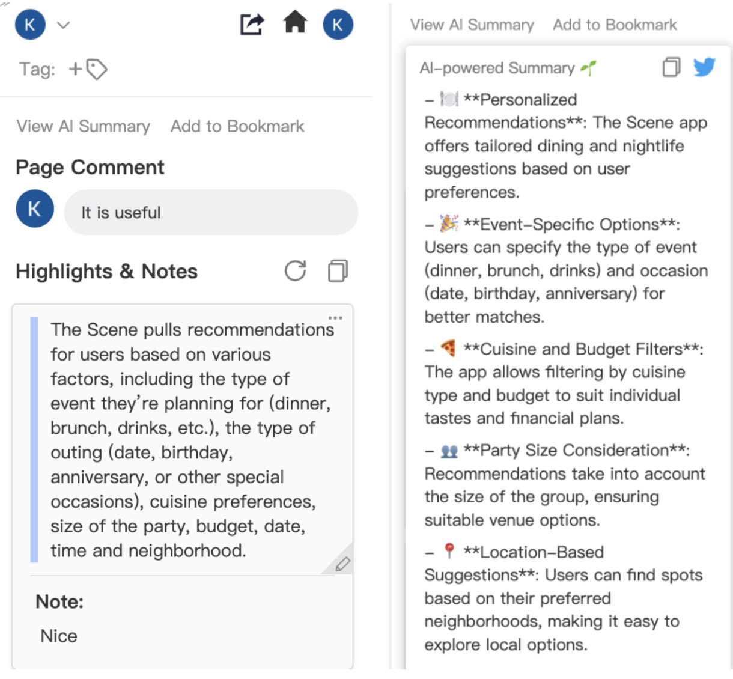Go to home via house icon
The height and width of the screenshot is (679, 733).
(295, 23)
